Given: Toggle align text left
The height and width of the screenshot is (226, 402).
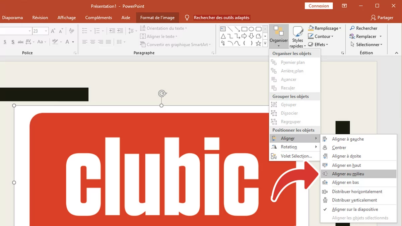Looking at the screenshot, I should [85, 42].
